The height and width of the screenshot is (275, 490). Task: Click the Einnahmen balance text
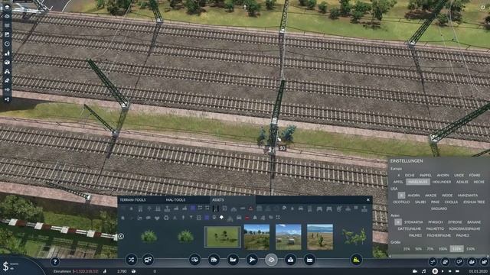[76, 272]
